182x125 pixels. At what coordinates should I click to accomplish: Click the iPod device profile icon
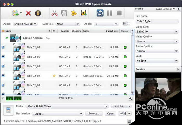point(8,110)
